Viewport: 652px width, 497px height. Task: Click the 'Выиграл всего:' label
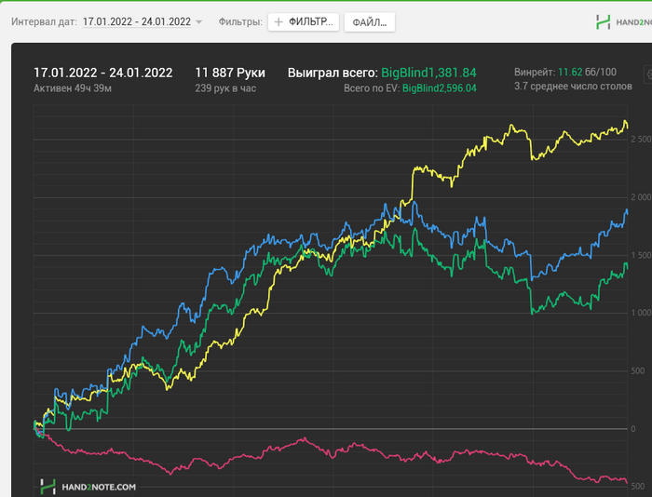coord(333,73)
